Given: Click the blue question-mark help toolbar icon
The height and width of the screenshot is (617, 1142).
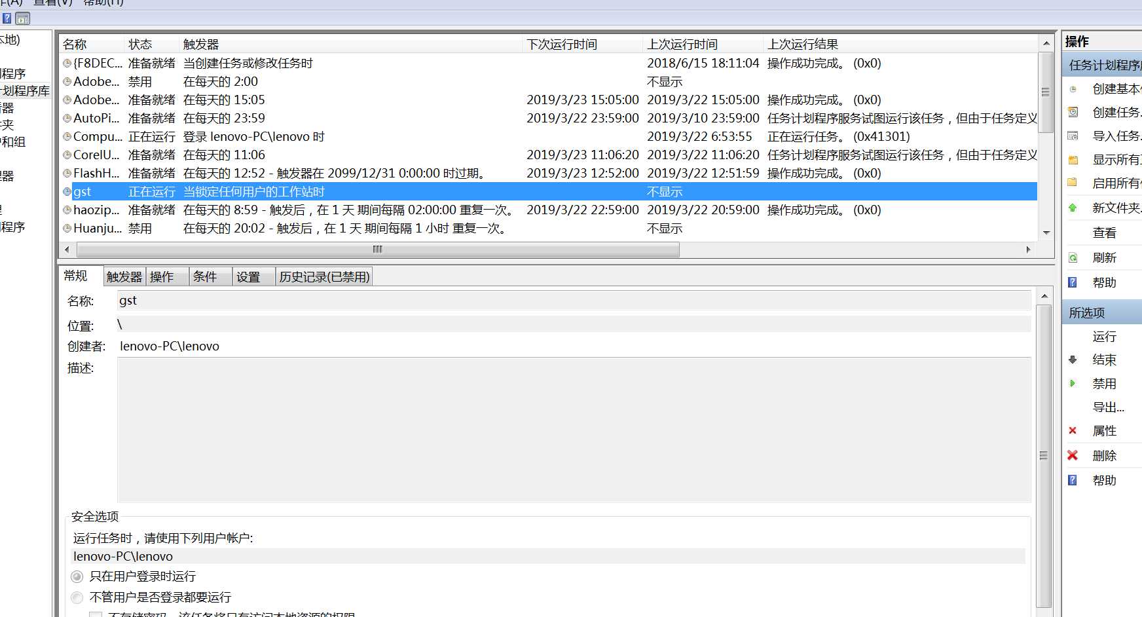Looking at the screenshot, I should coord(7,18).
